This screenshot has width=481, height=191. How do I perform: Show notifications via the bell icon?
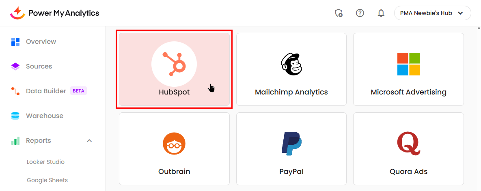[x=381, y=13]
